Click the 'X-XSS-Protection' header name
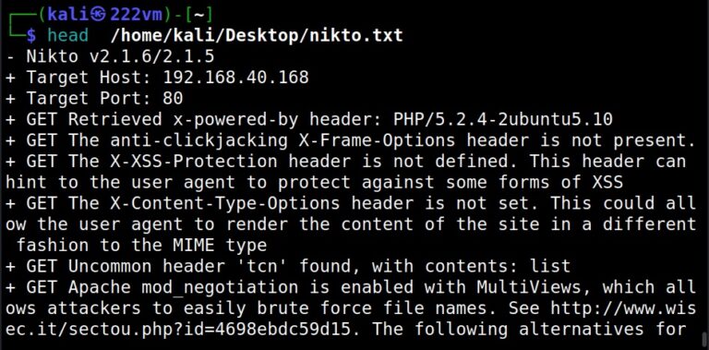The height and width of the screenshot is (350, 709). (x=194, y=162)
